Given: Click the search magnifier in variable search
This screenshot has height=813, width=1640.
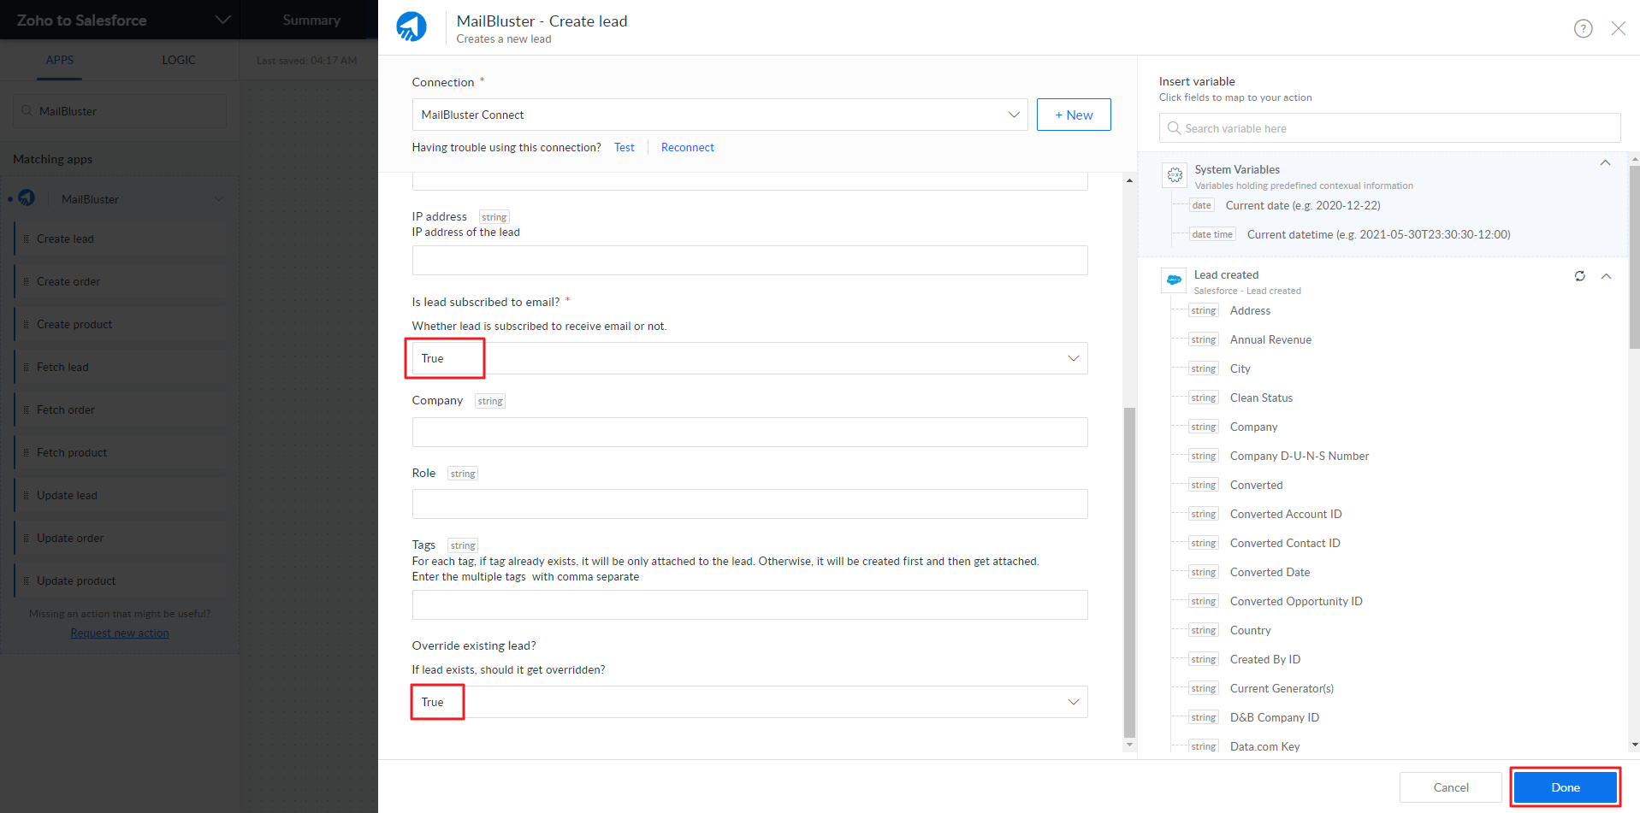Looking at the screenshot, I should (1174, 128).
